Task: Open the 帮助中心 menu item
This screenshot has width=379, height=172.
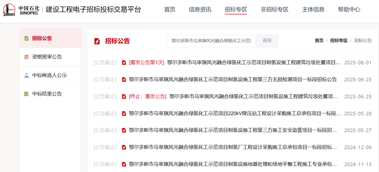Action: pos(349,10)
